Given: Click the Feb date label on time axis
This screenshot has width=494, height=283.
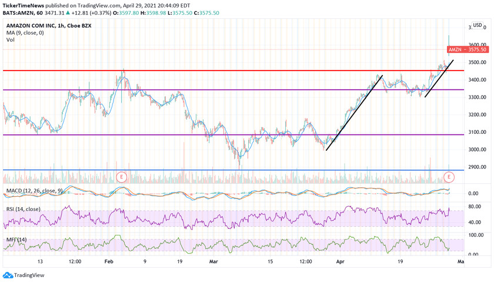Looking at the screenshot, I should pos(109,262).
